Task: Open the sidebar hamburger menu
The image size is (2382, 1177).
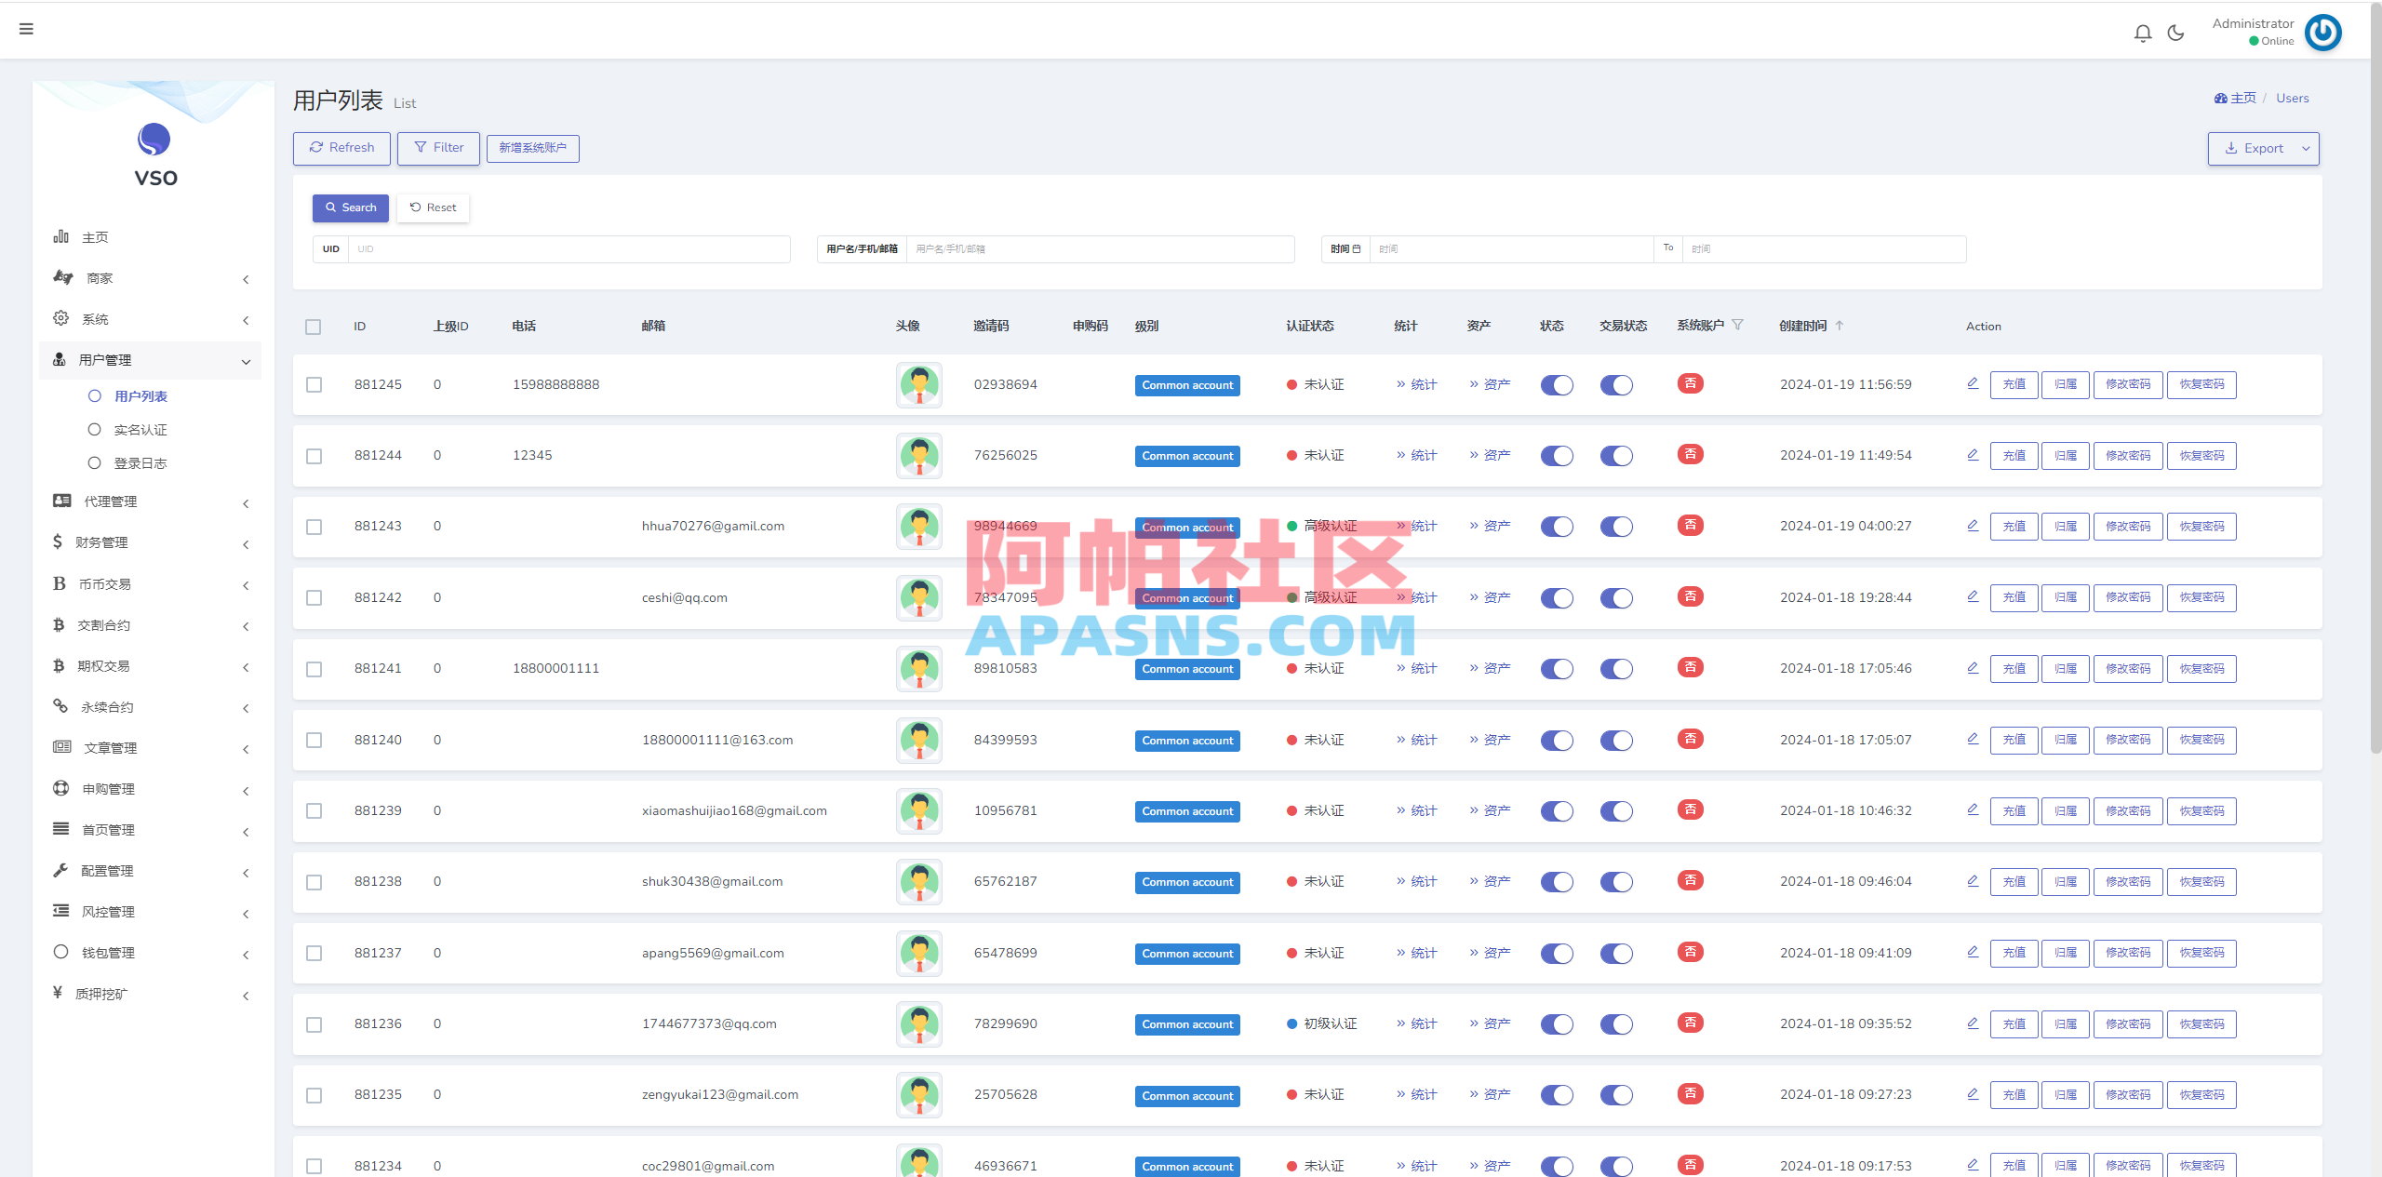Action: 26,29
